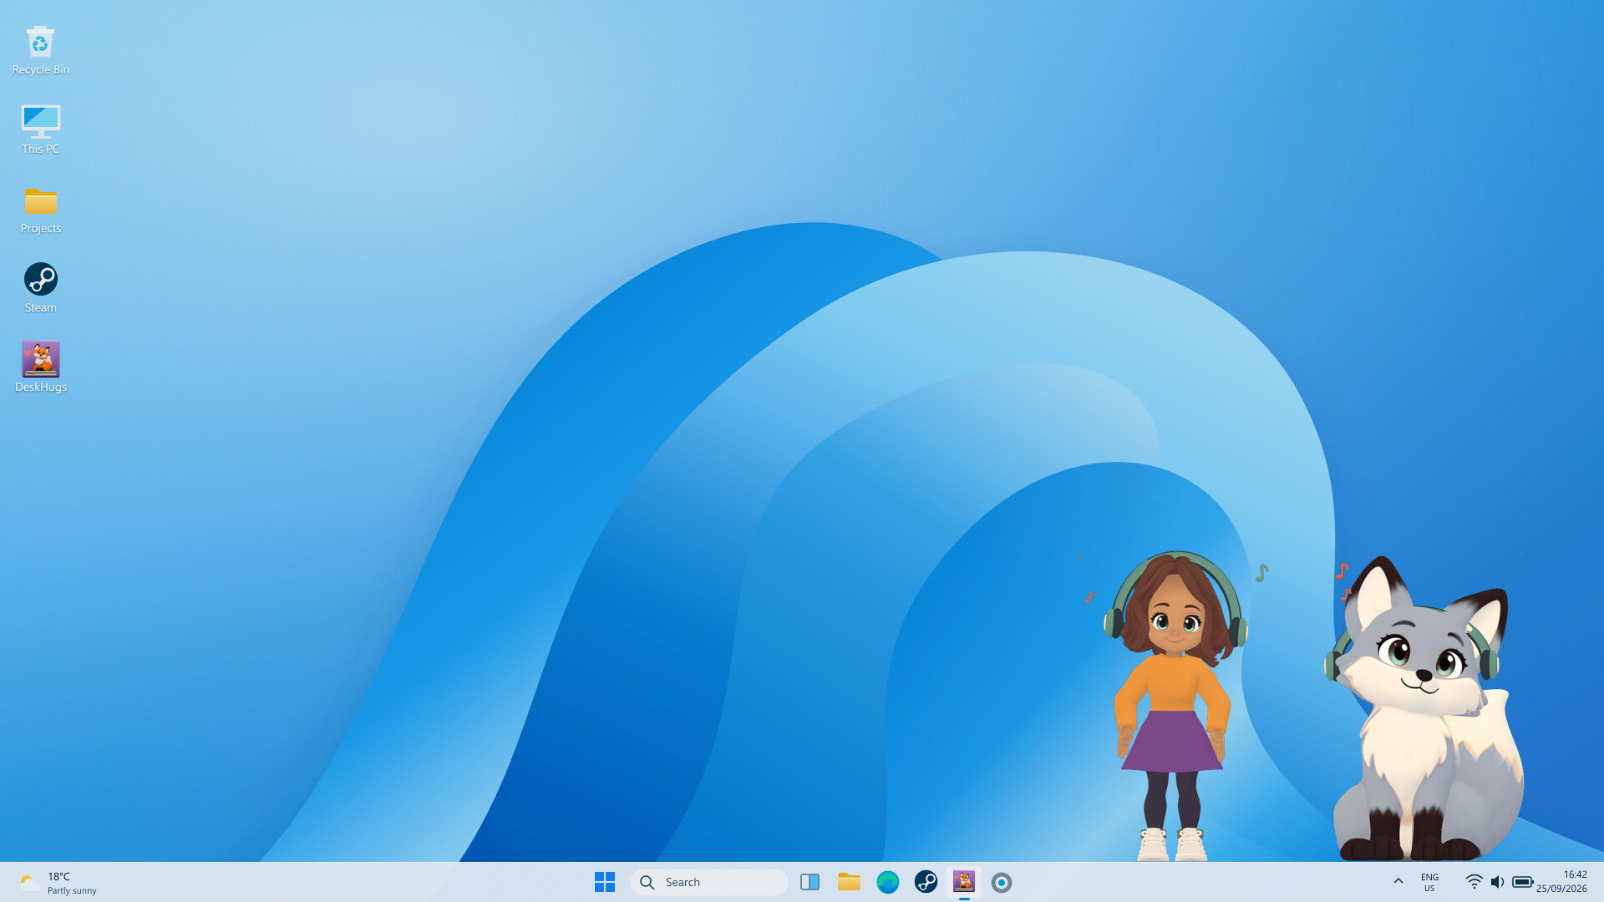Expand the hidden system tray icons
The height and width of the screenshot is (902, 1604).
click(x=1398, y=881)
